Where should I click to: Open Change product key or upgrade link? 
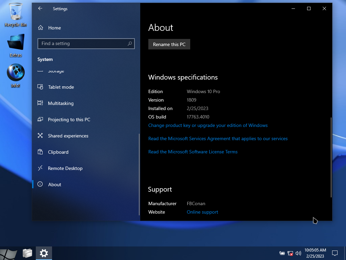point(208,125)
